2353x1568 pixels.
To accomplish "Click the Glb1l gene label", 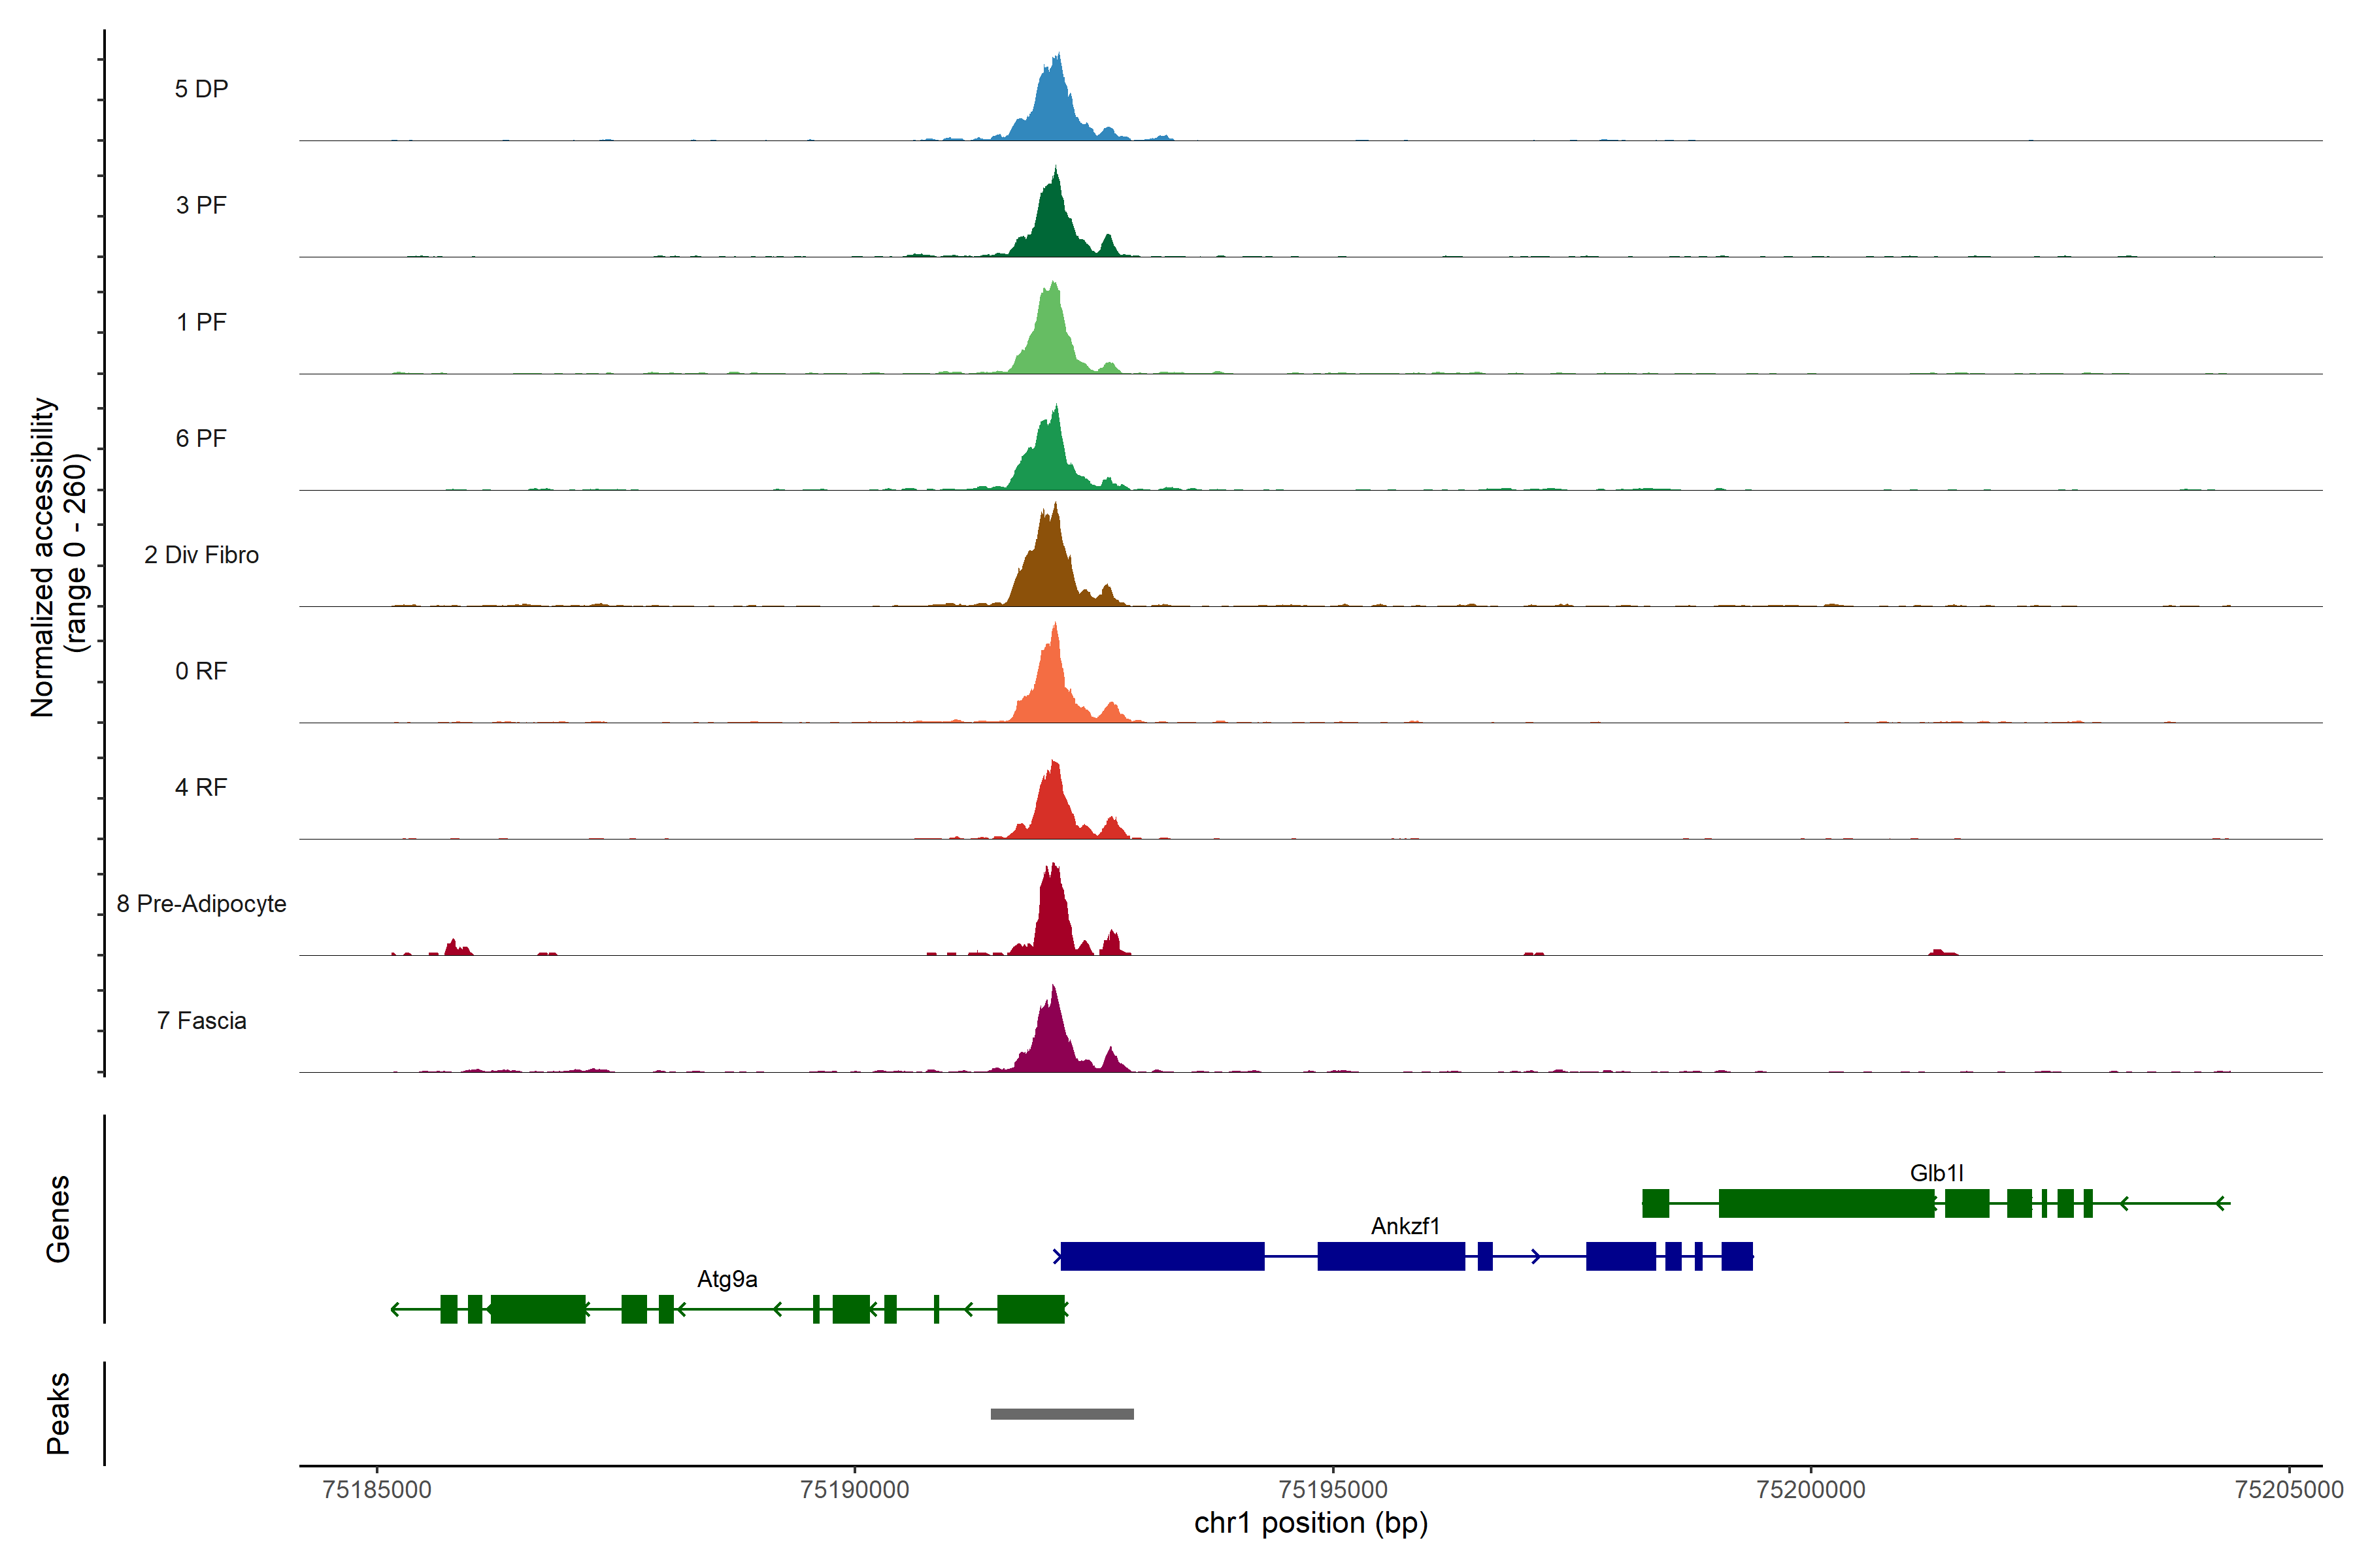I will coord(1936,1173).
